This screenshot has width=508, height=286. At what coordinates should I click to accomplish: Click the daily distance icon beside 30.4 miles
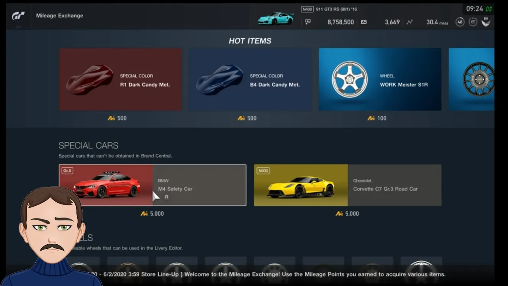pos(410,22)
